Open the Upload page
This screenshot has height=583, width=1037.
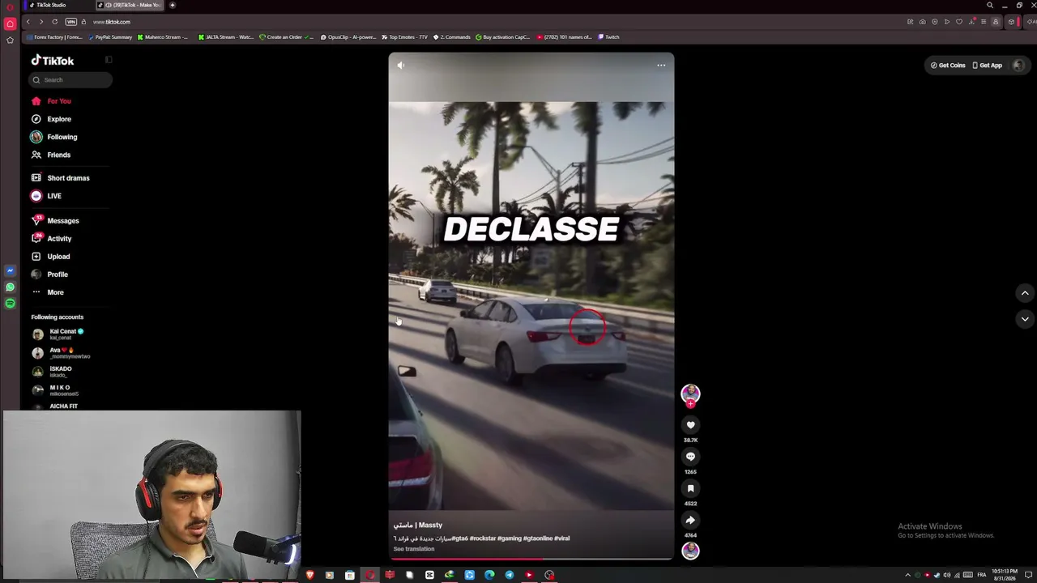tap(51, 257)
